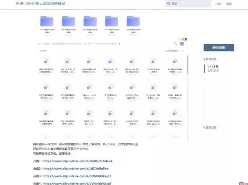This screenshot has width=248, height=185.
Task: Open the first folder in the folder row
Action: tap(47, 21)
